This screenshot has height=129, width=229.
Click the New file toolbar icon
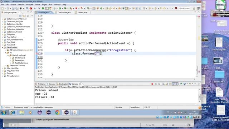(x=3, y=9)
